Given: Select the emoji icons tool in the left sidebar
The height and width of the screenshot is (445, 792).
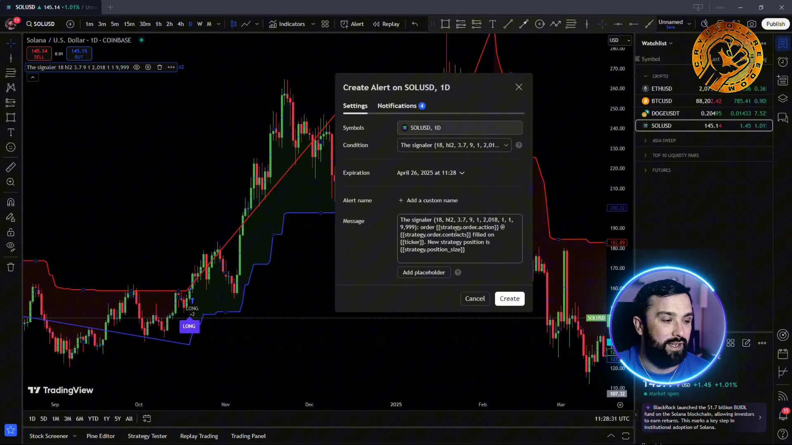Looking at the screenshot, I should pos(11,147).
